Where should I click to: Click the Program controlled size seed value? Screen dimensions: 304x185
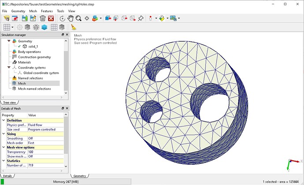(x=45, y=129)
